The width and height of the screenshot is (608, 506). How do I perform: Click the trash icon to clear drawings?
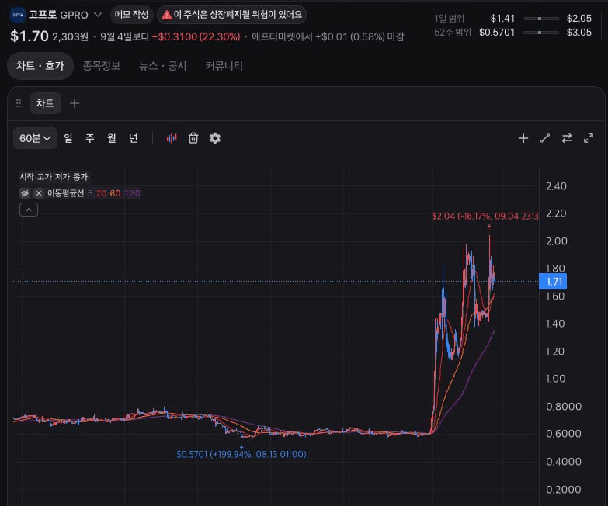(193, 138)
